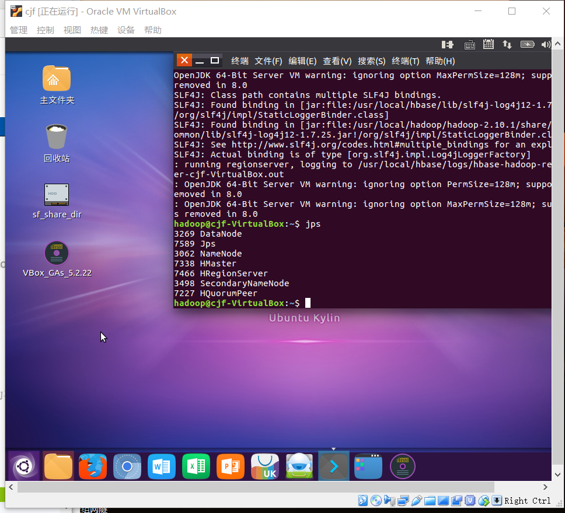The height and width of the screenshot is (513, 565).
Task: Open the 视图 menu in VirtualBox
Action: click(72, 30)
